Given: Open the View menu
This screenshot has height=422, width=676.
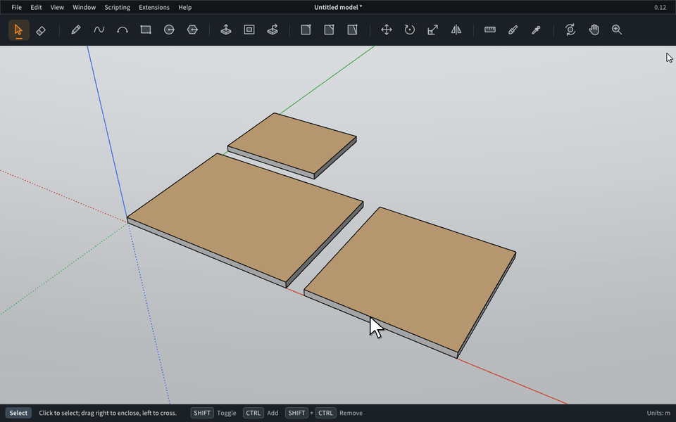Looking at the screenshot, I should tap(57, 7).
